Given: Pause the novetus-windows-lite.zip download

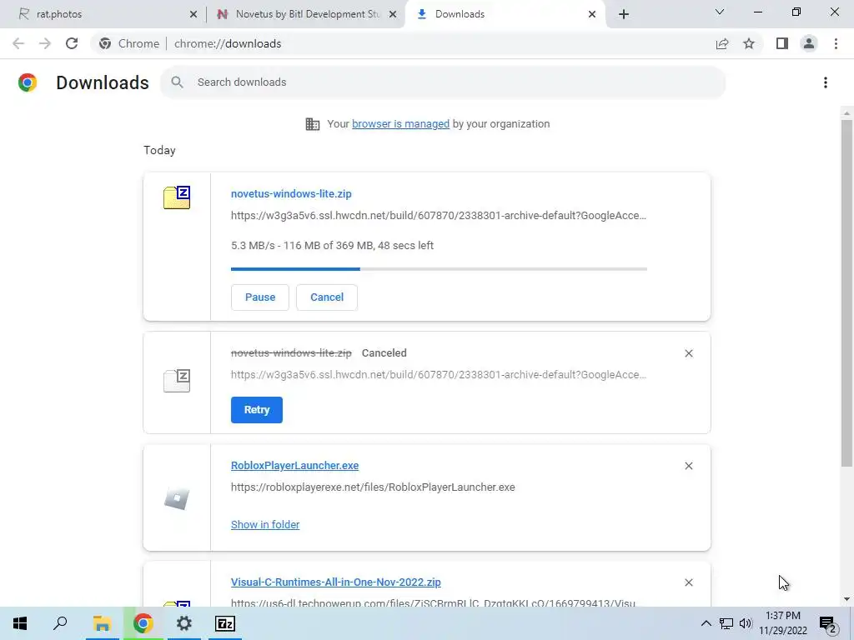Looking at the screenshot, I should click(x=260, y=297).
